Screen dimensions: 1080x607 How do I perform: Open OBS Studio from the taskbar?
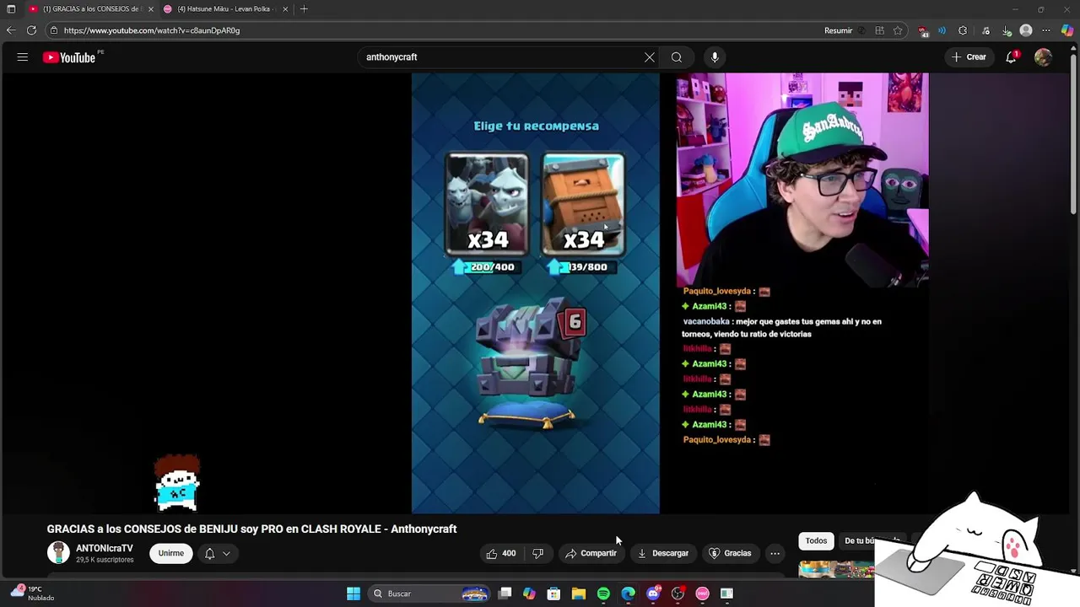tap(678, 594)
